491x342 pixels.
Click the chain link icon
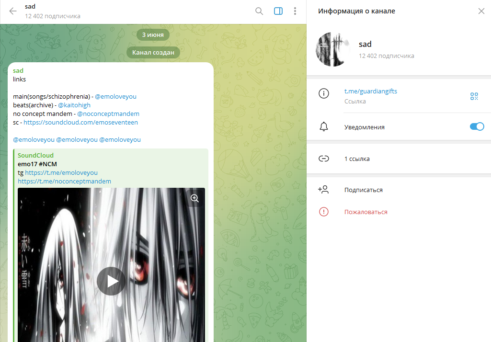pos(324,159)
